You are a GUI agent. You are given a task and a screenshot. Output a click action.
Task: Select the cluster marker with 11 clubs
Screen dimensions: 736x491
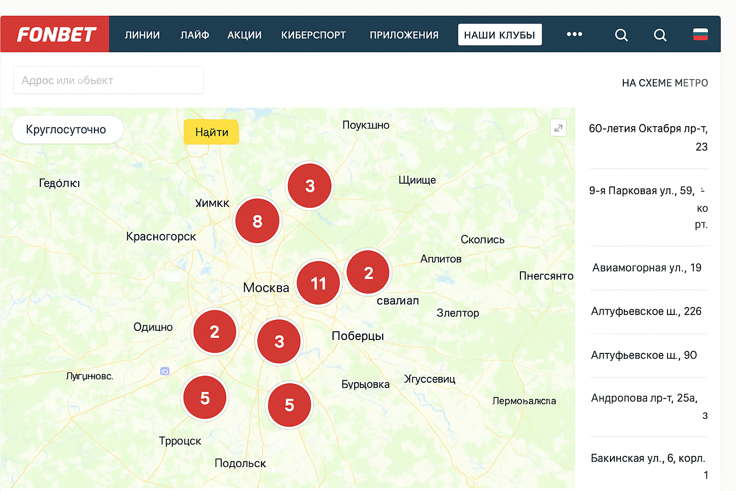coord(318,283)
